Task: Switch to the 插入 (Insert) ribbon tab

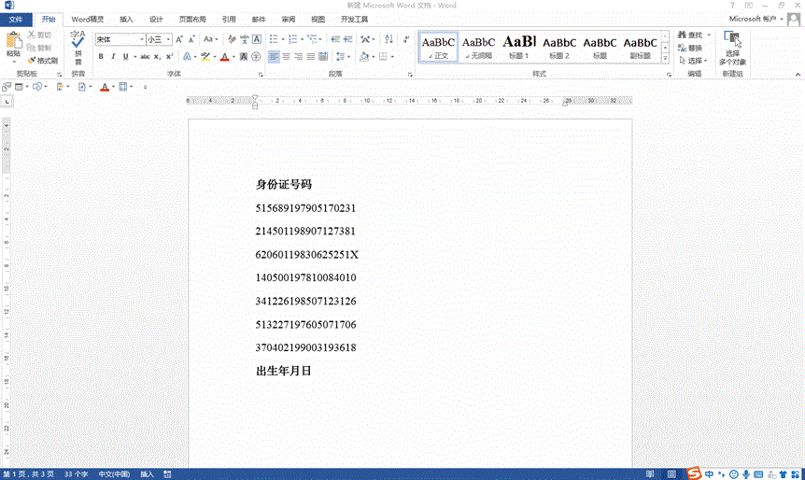Action: tap(126, 19)
